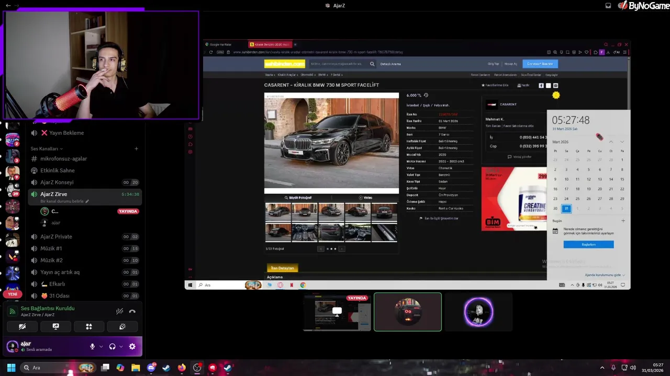Image resolution: width=670 pixels, height=376 pixels.
Task: Select the purple-ringed avatar participant tile
Action: 478,312
